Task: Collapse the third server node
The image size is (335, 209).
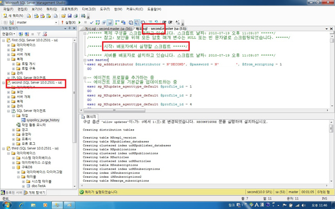Action: pyautogui.click(x=4, y=148)
